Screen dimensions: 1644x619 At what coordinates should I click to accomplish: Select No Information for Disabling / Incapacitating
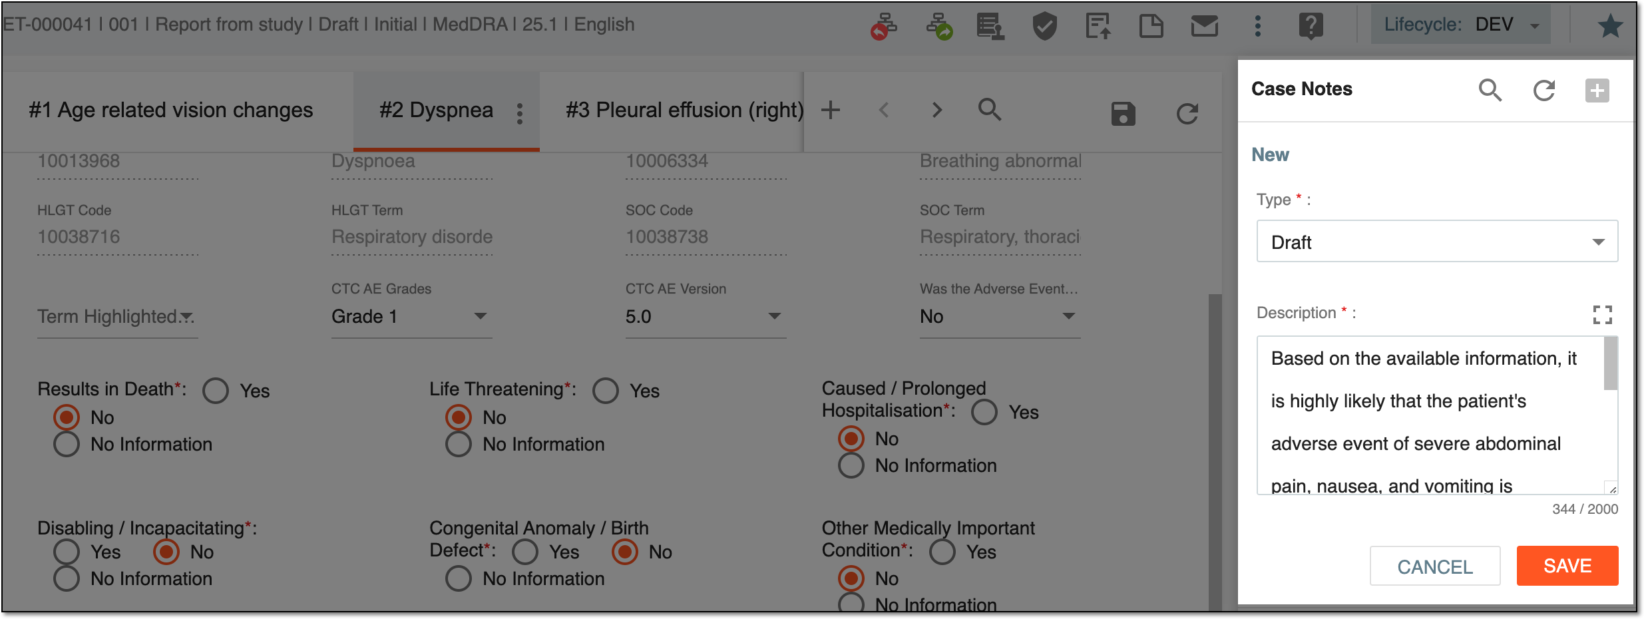67,578
